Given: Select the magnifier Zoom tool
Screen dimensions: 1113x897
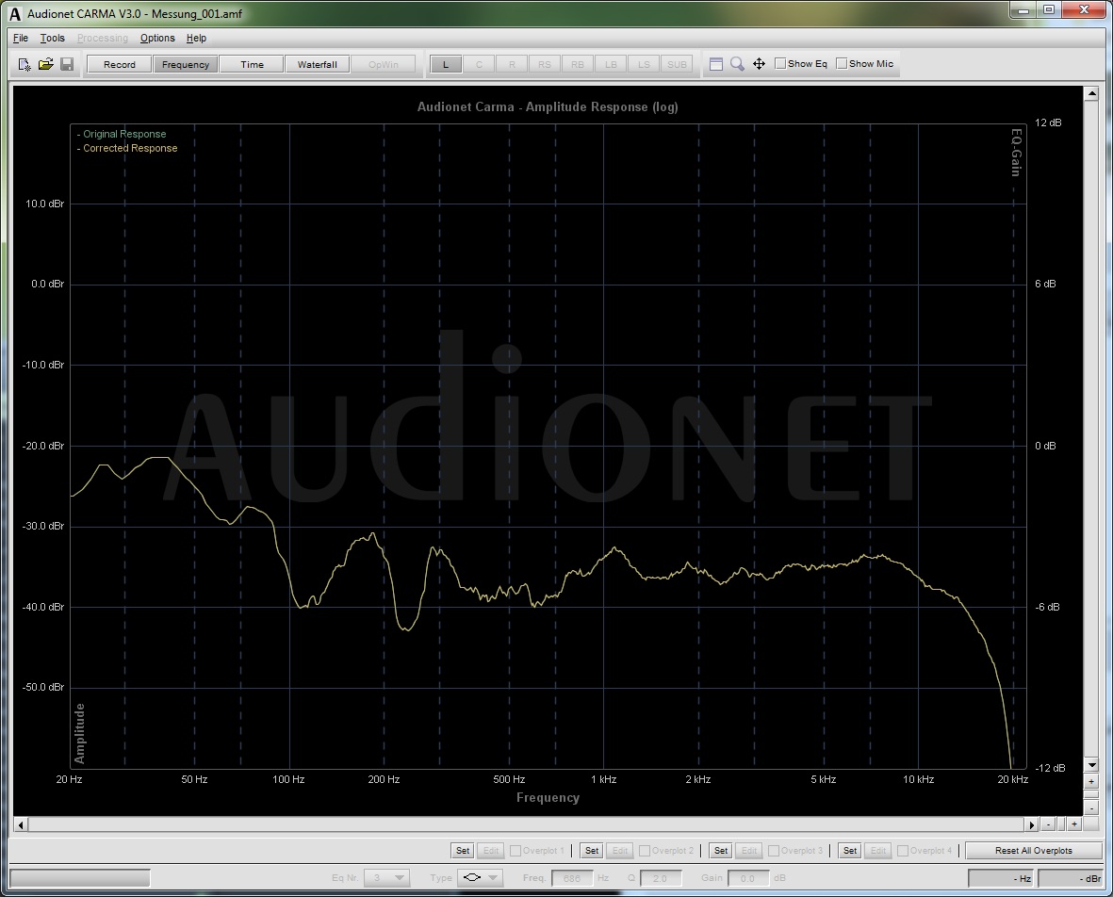Looking at the screenshot, I should click(737, 64).
